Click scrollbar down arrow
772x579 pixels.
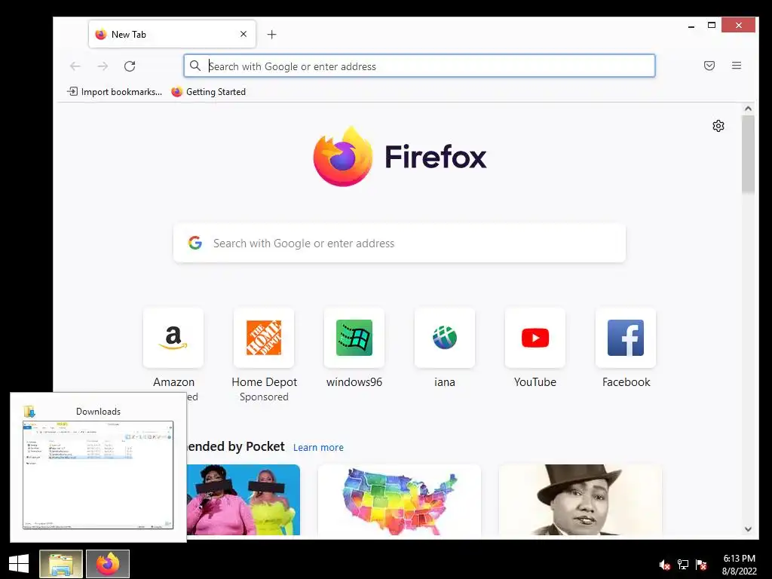pos(748,529)
